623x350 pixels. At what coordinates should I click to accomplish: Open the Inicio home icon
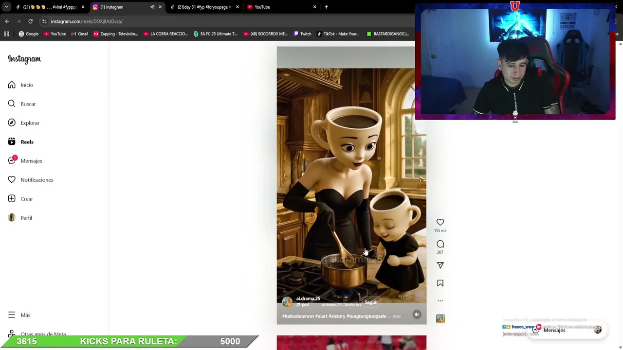12,85
